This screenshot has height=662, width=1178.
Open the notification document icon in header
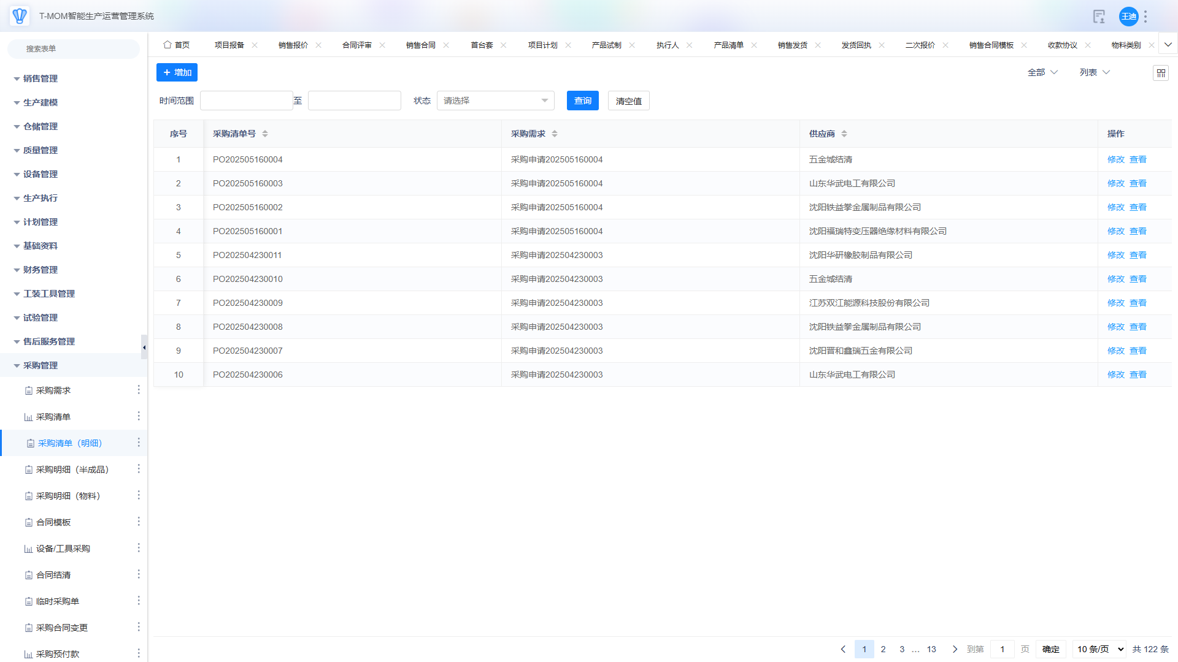[x=1099, y=17]
